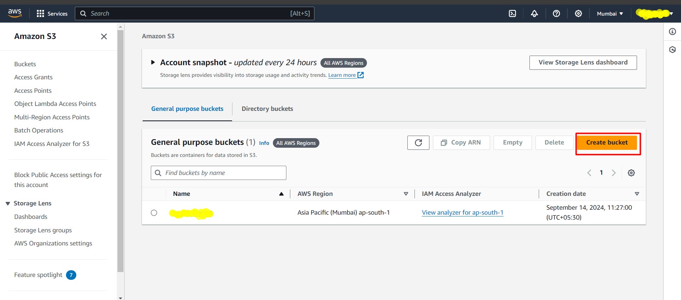Click the Create bucket button

pyautogui.click(x=607, y=142)
